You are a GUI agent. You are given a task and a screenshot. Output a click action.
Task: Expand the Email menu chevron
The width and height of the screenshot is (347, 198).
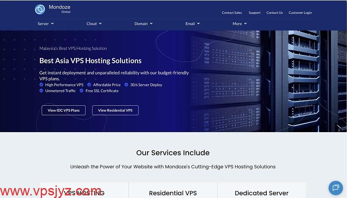198,23
